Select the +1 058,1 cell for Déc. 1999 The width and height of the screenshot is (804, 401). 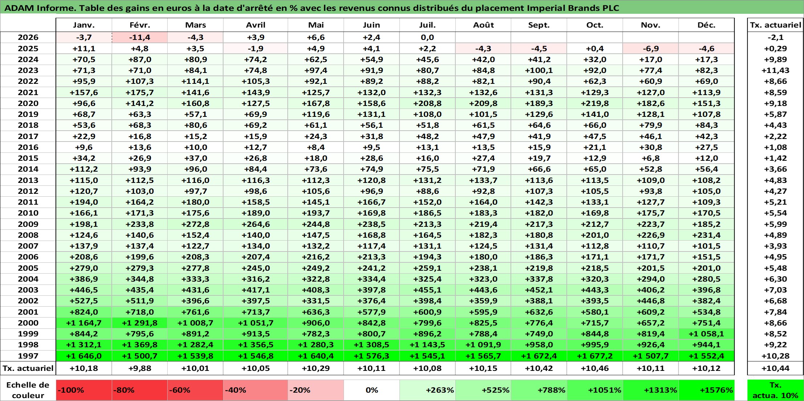(706, 334)
